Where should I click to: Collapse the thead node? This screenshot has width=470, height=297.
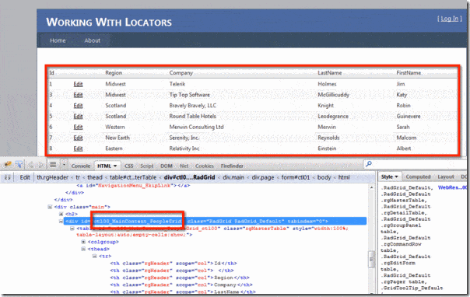[x=83, y=249]
